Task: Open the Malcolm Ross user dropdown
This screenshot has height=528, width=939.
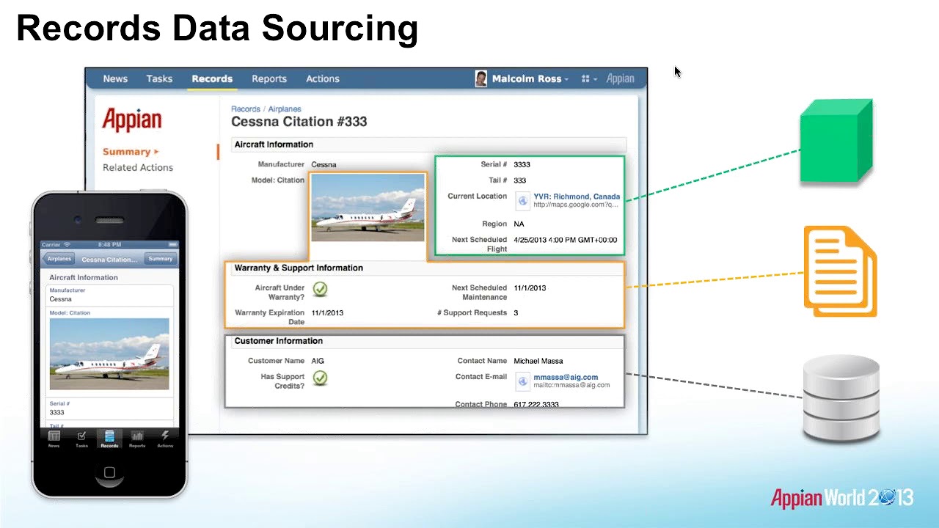Action: (530, 78)
